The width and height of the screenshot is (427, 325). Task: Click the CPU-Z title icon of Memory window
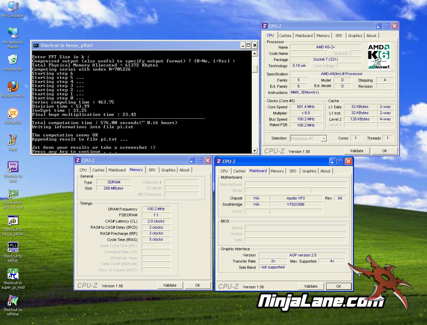point(78,160)
